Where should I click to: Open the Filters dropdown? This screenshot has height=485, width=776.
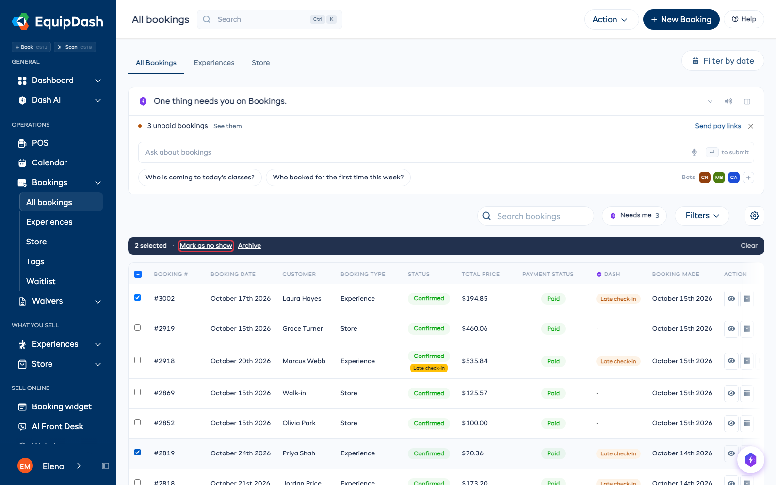pos(702,216)
